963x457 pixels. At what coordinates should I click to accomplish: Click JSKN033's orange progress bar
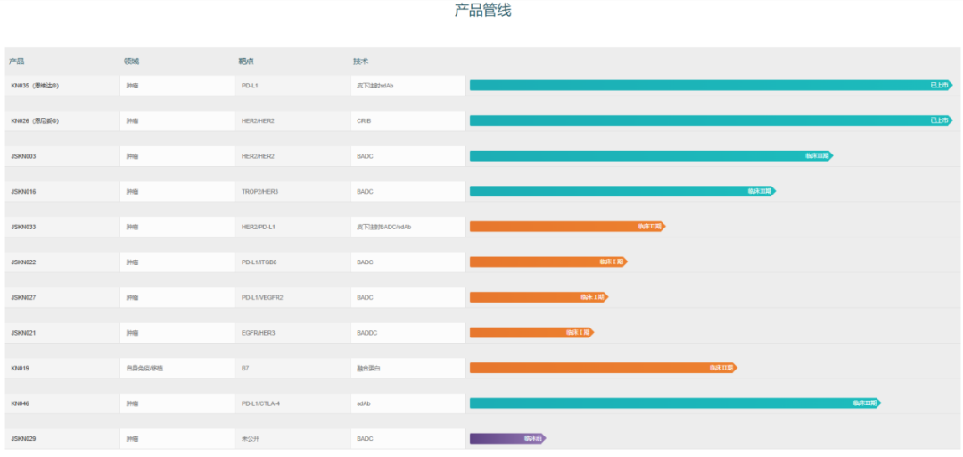[567, 227]
